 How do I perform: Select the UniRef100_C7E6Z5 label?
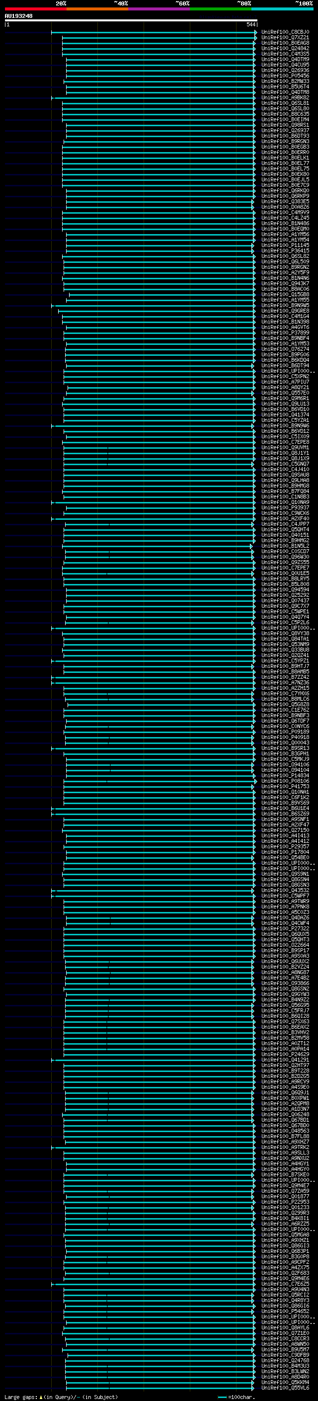coord(285,1284)
